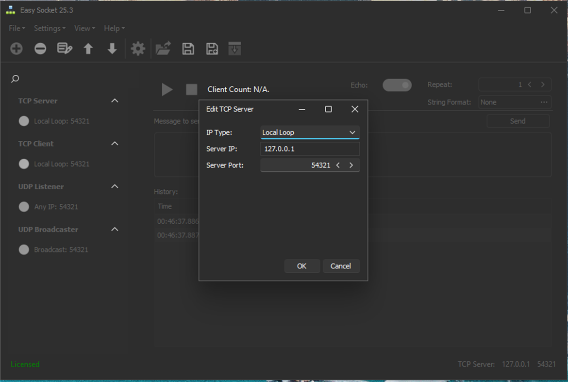The width and height of the screenshot is (568, 382).
Task: Click status bar port 54321
Action: pyautogui.click(x=546, y=364)
